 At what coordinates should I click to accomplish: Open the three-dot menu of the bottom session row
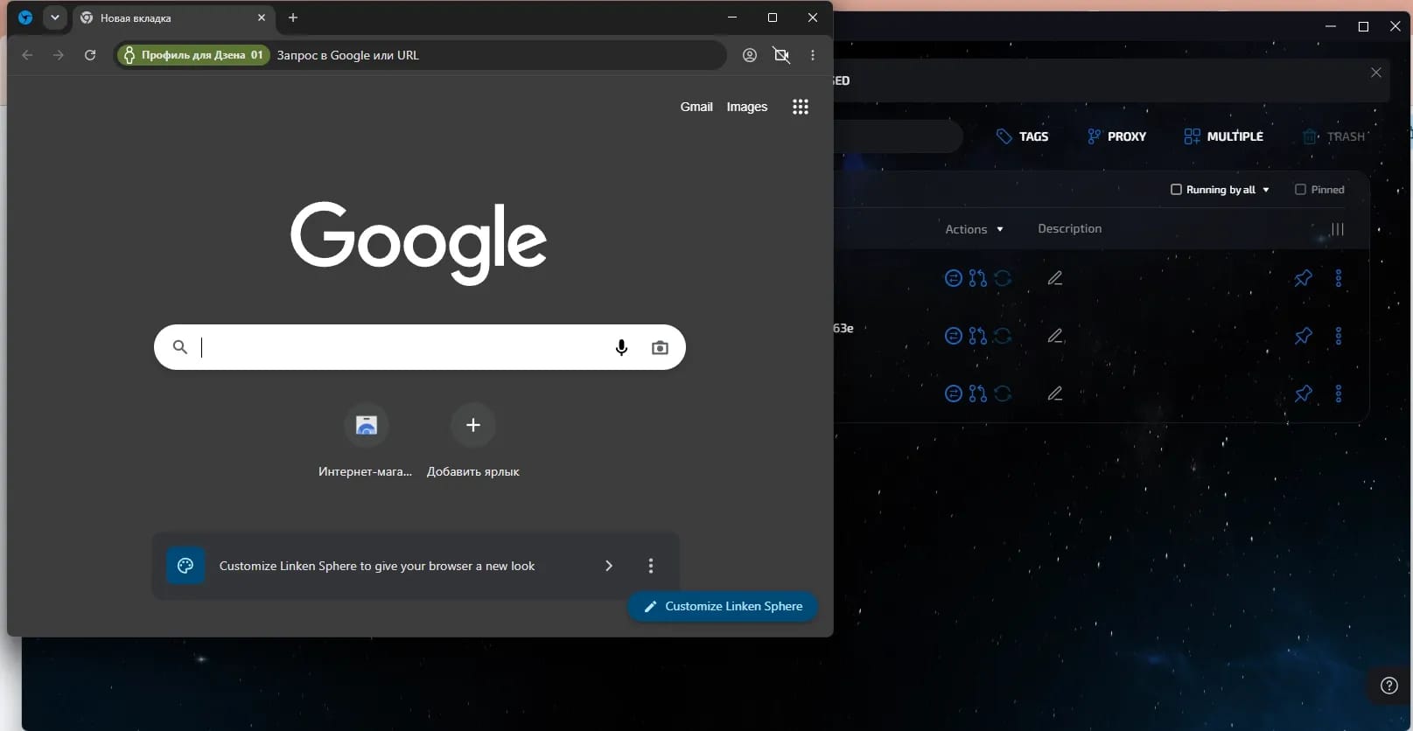[x=1339, y=393]
